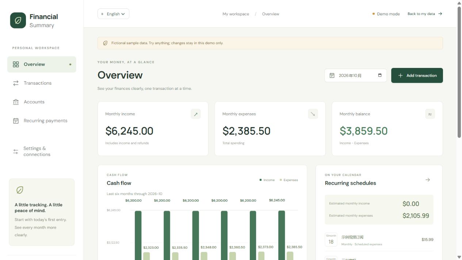Click Monthly balance value $3,859.50
Viewport: 462px width, 260px height.
coord(364,131)
